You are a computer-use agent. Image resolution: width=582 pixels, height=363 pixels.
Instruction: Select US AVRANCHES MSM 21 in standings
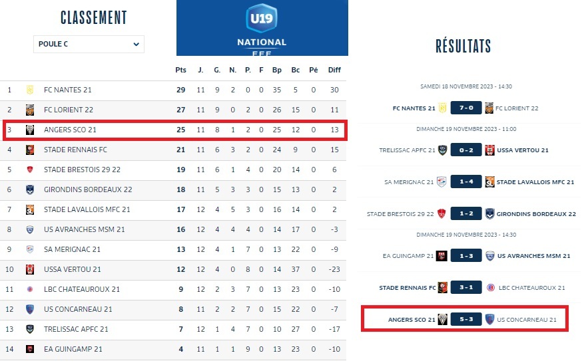(x=85, y=229)
